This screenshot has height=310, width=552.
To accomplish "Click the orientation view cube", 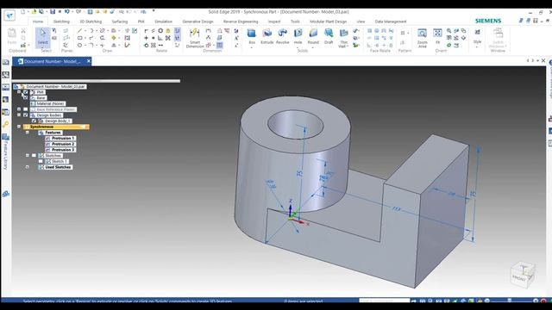I will (523, 275).
